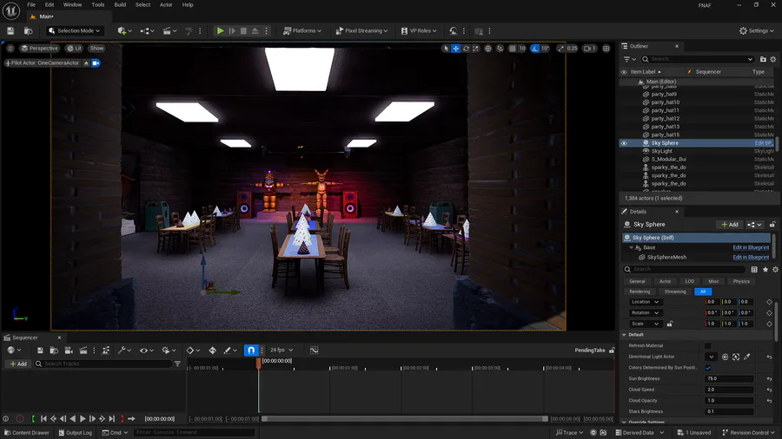Viewport: 782px width, 439px height.
Task: Click the viewport Show button
Action: click(x=96, y=49)
